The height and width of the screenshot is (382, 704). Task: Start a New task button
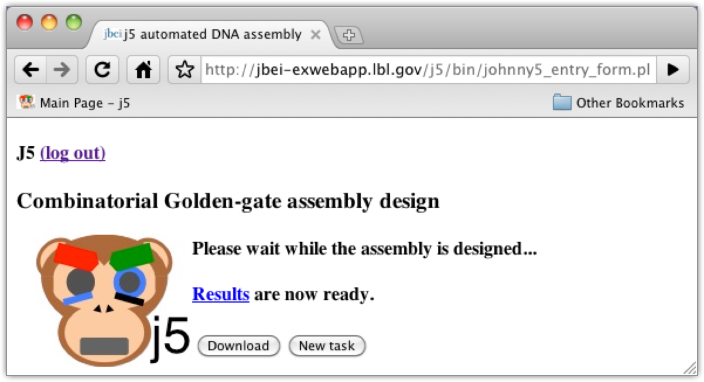pyautogui.click(x=327, y=346)
